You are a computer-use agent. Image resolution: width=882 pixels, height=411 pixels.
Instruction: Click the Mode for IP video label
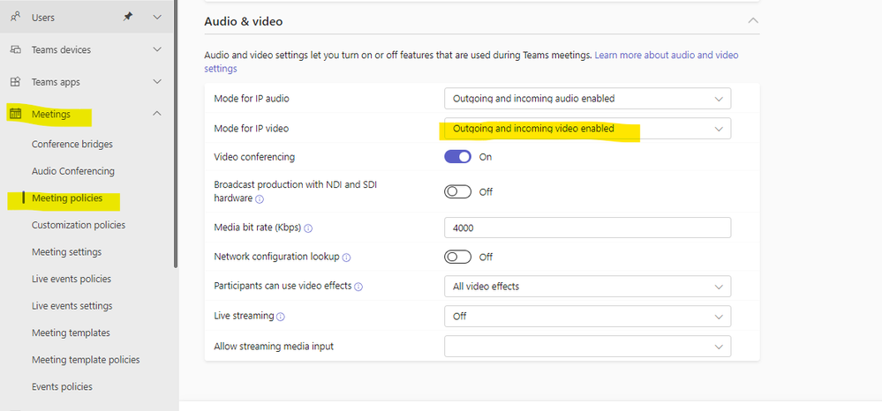point(251,128)
